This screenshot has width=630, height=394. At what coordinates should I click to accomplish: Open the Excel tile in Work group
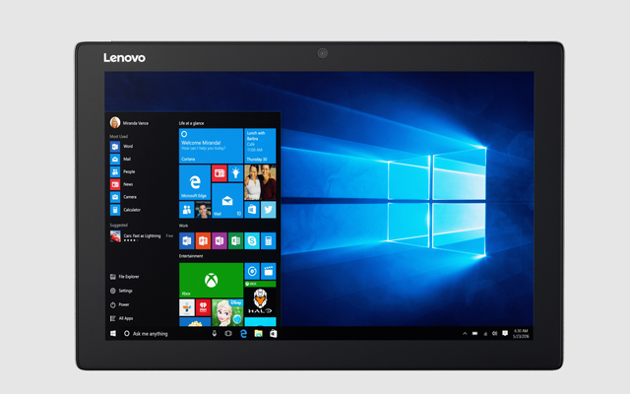[x=235, y=240]
